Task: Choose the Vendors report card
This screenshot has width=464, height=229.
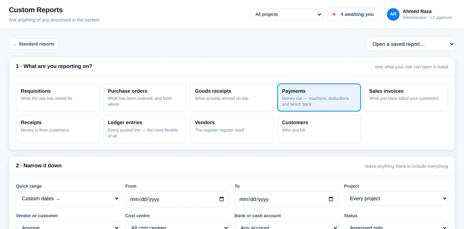Action: pos(232,129)
